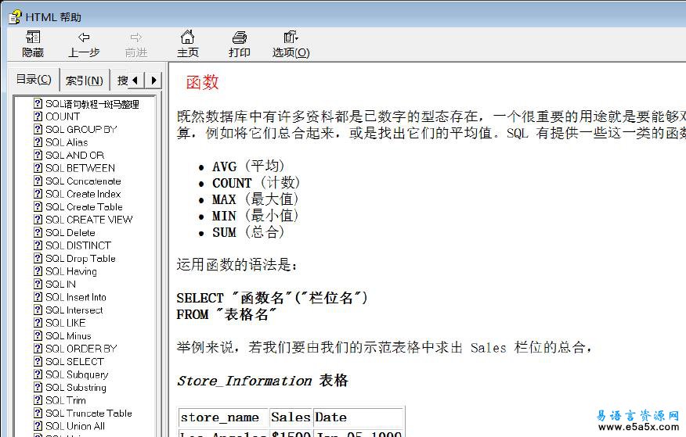This screenshot has height=437, width=686.
Task: Select the SQL Trim topic
Action: pyautogui.click(x=66, y=400)
